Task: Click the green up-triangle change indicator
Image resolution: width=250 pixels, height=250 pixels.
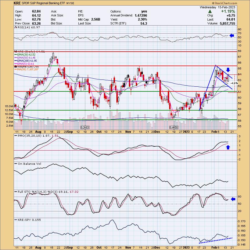Action: click(x=210, y=11)
